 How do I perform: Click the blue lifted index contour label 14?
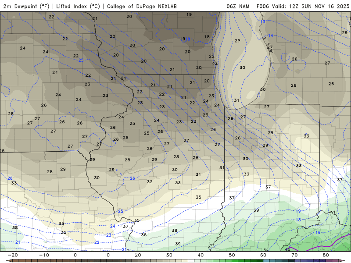(271, 36)
